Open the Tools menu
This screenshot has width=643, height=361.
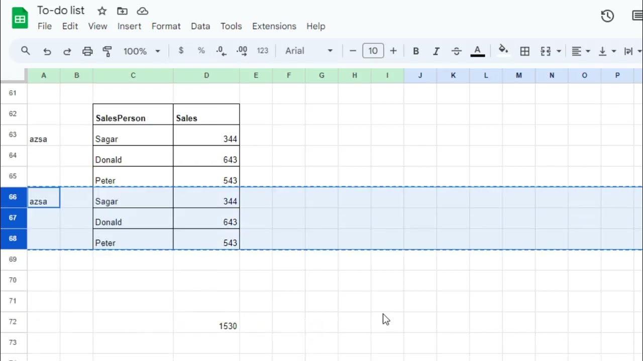pyautogui.click(x=231, y=26)
